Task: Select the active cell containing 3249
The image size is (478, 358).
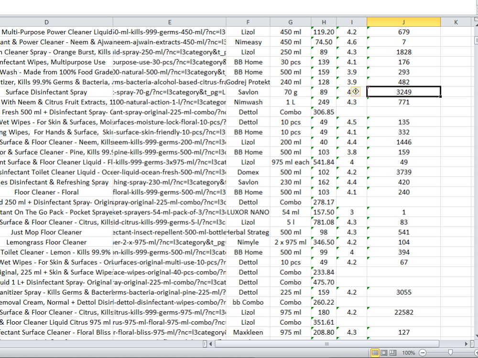Action: [x=403, y=92]
